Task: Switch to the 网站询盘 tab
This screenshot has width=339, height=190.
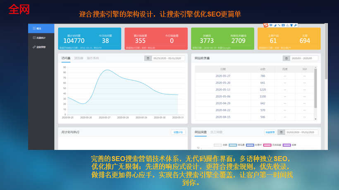Action: [x=201, y=132]
